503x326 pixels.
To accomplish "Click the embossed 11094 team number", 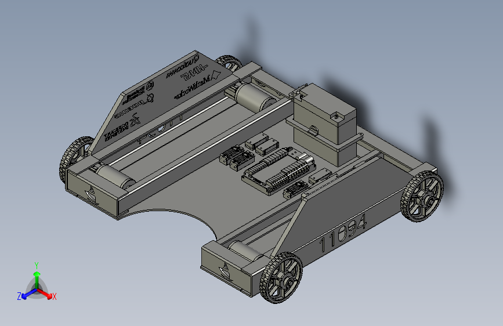I will click(x=342, y=232).
